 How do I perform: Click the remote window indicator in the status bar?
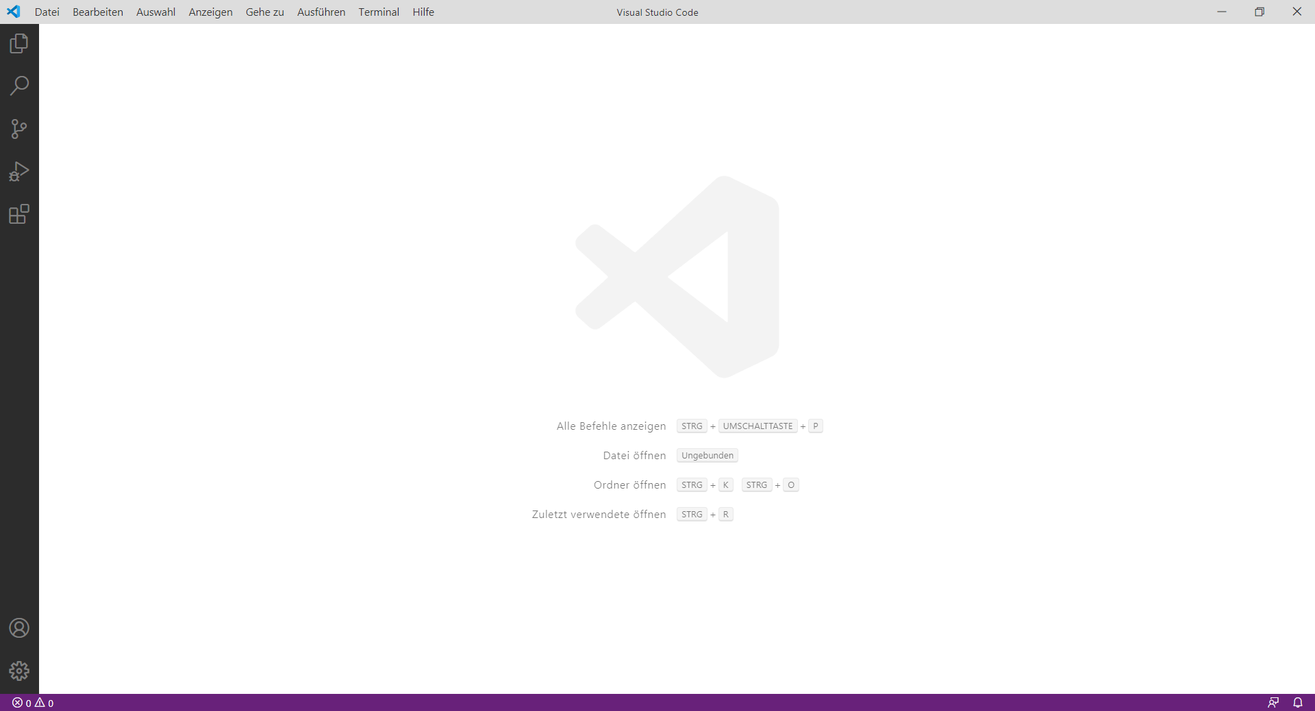(x=1275, y=702)
